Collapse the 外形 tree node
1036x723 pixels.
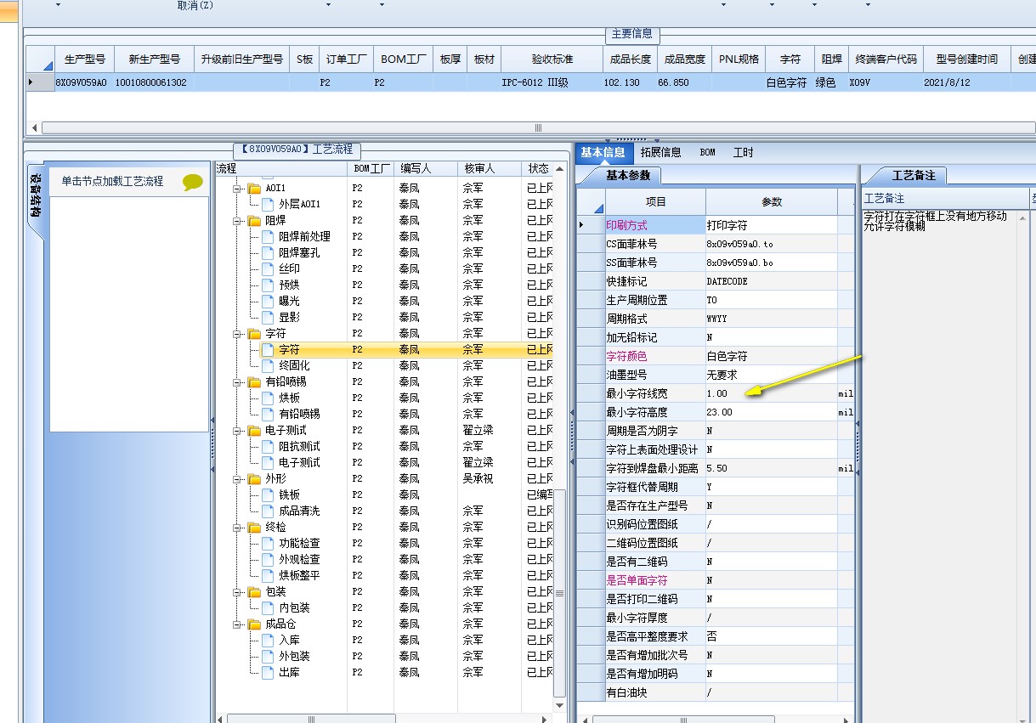[x=237, y=478]
